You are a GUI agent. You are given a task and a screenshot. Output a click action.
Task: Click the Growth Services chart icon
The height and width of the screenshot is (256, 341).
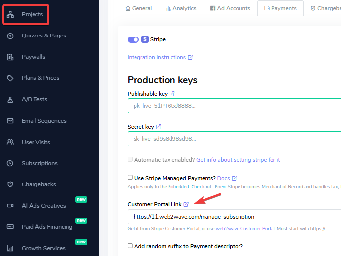tap(10, 248)
